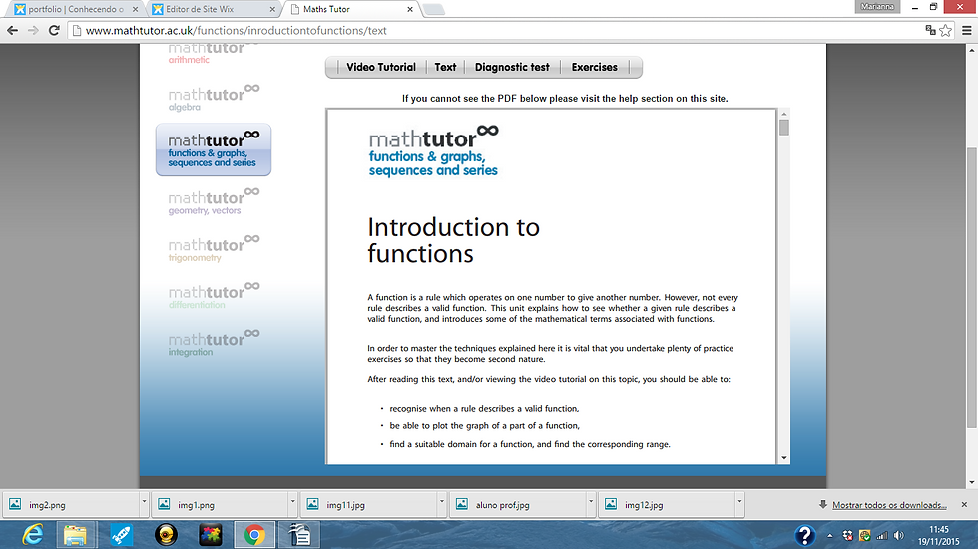Screen dimensions: 978x549
Task: Reload the Maths Tutor page
Action: point(54,30)
